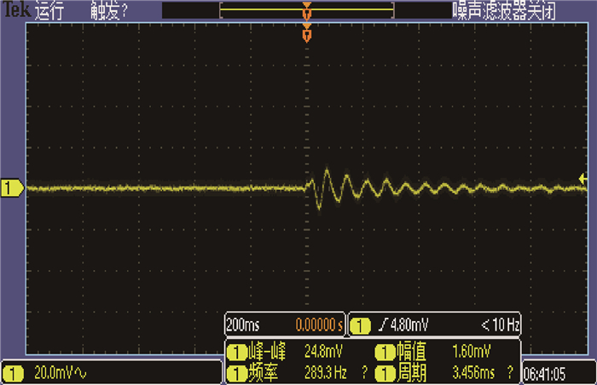Click the channel 1 badge next to 频率
The width and height of the screenshot is (597, 385).
pos(236,372)
